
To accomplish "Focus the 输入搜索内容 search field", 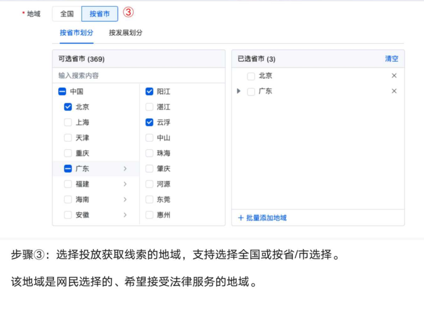I will pos(139,76).
